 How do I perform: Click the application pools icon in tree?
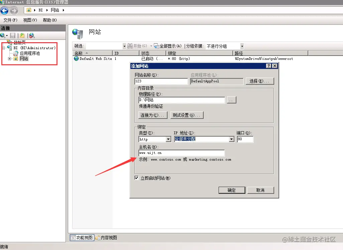[x=16, y=53]
